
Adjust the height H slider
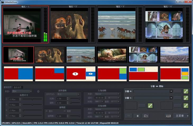pyautogui.click(x=32, y=115)
